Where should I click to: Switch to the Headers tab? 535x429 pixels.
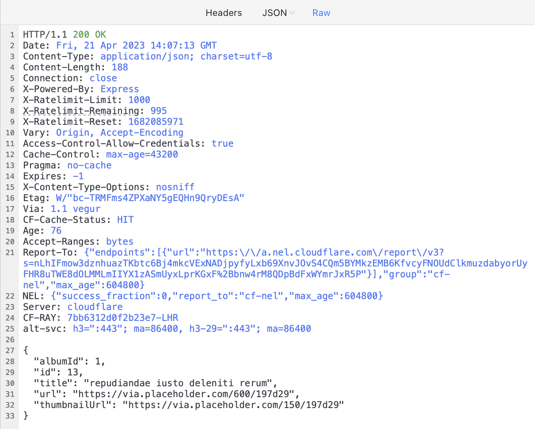[x=224, y=13]
